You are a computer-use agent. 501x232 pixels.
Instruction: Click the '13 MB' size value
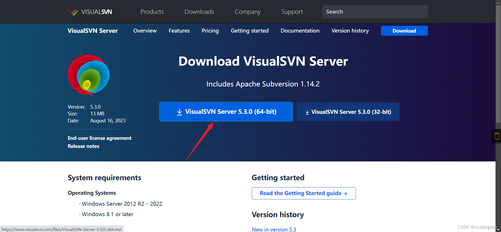(97, 114)
